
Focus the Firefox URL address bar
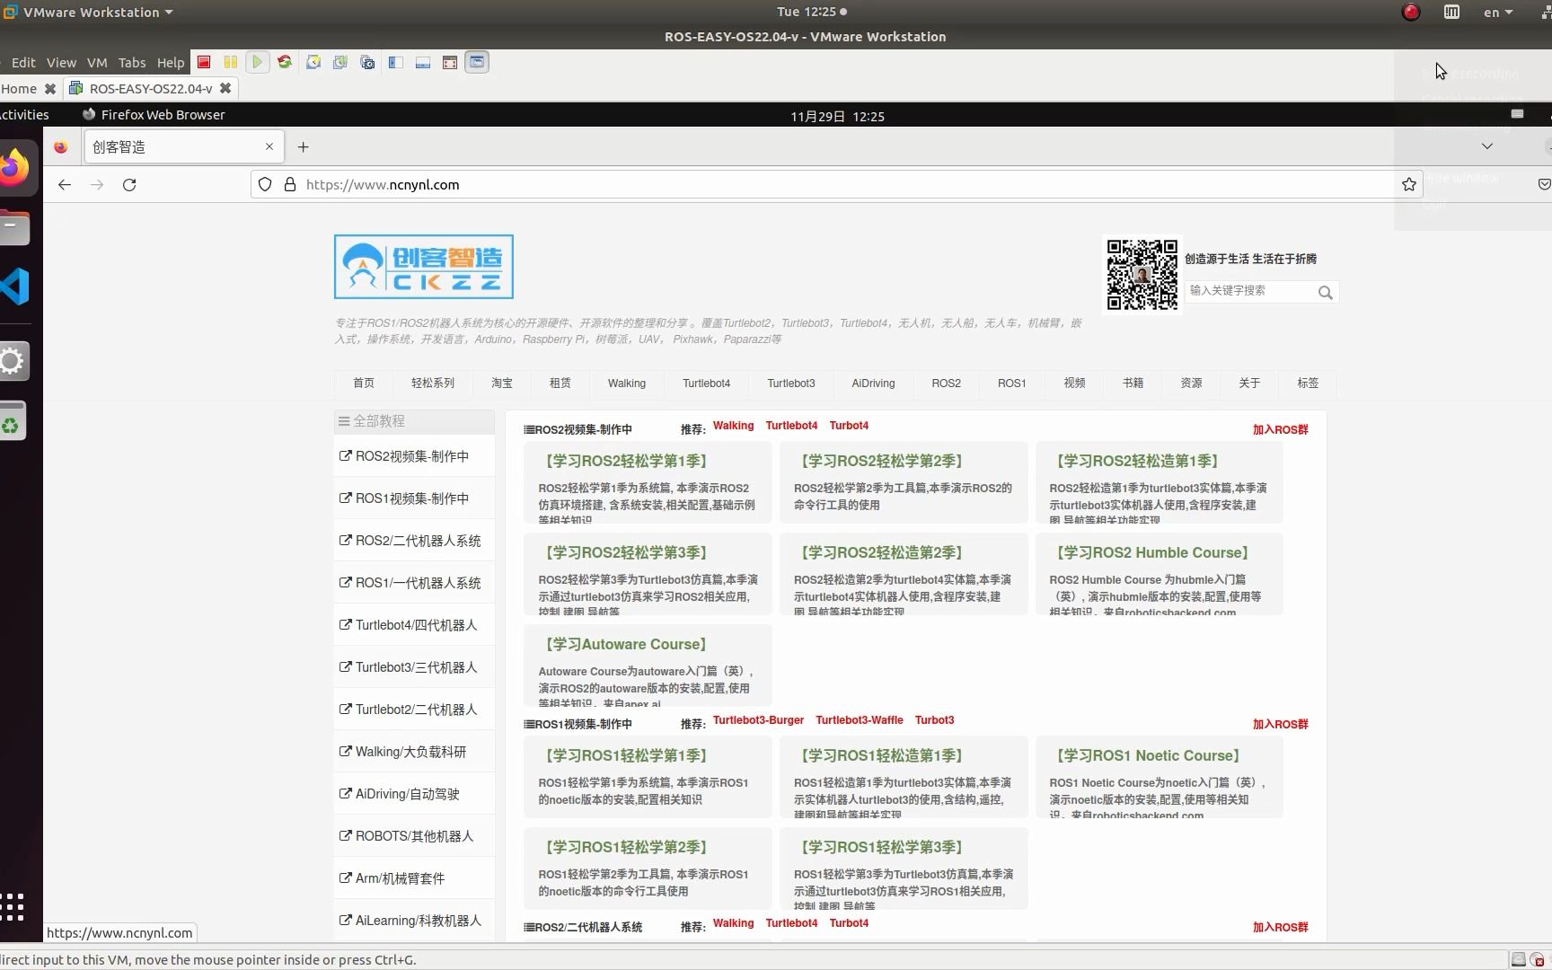click(835, 184)
